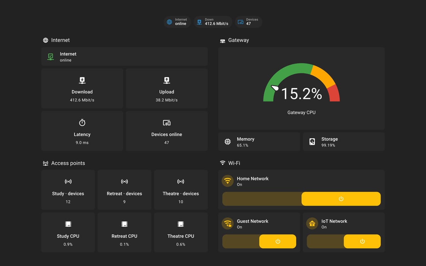Click the Theatre devices count 10
This screenshot has height=266, width=426.
(x=181, y=202)
